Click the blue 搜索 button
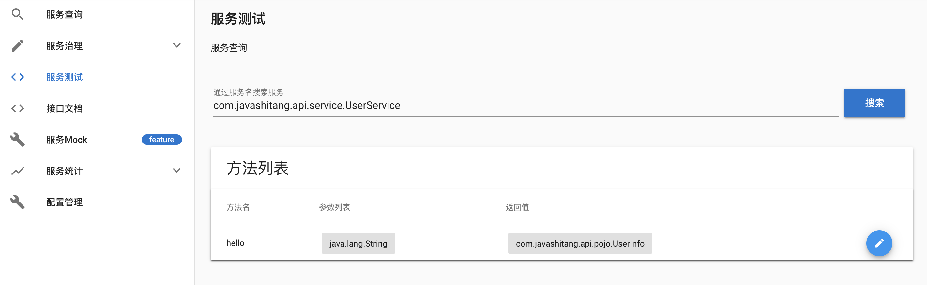 tap(874, 103)
